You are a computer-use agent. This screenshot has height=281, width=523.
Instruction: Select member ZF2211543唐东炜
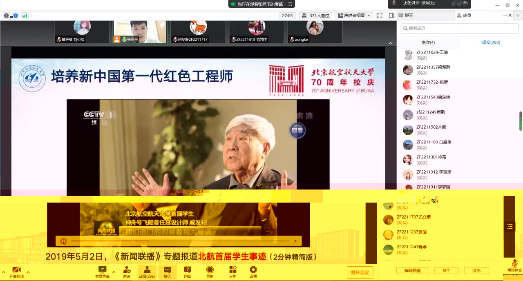tap(458, 100)
